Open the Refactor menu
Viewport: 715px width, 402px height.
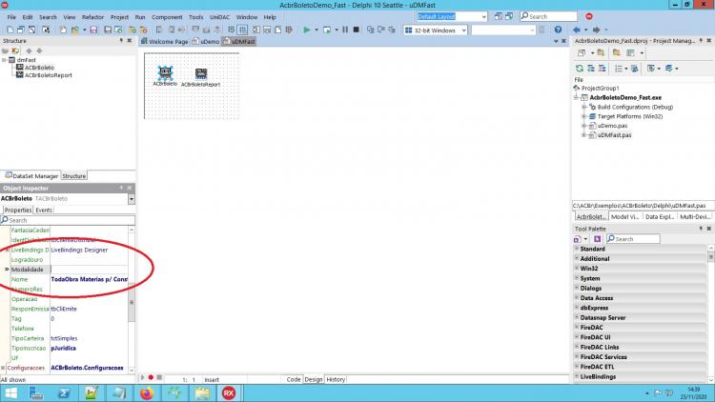coord(92,17)
